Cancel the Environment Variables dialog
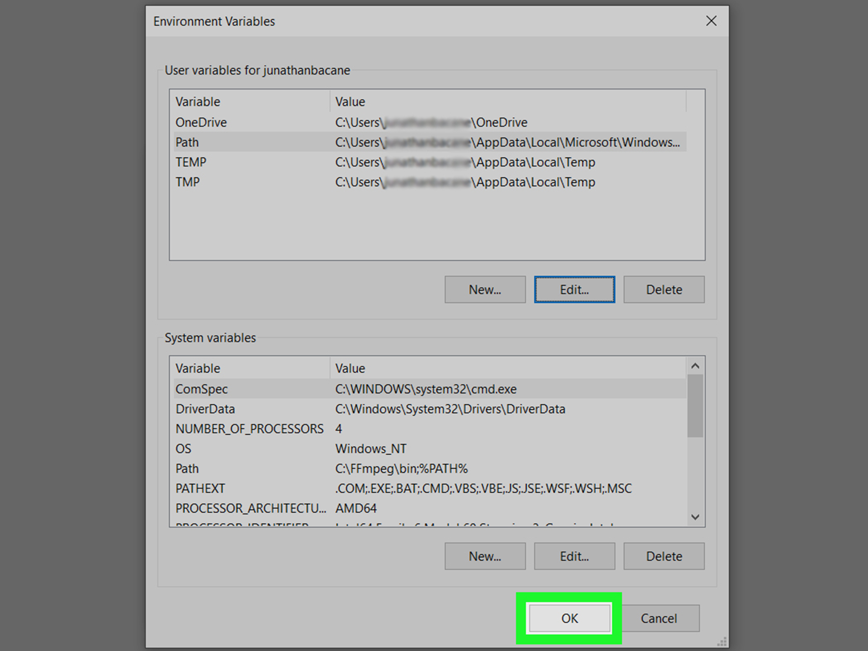Screen dimensions: 868x651 pos(659,618)
